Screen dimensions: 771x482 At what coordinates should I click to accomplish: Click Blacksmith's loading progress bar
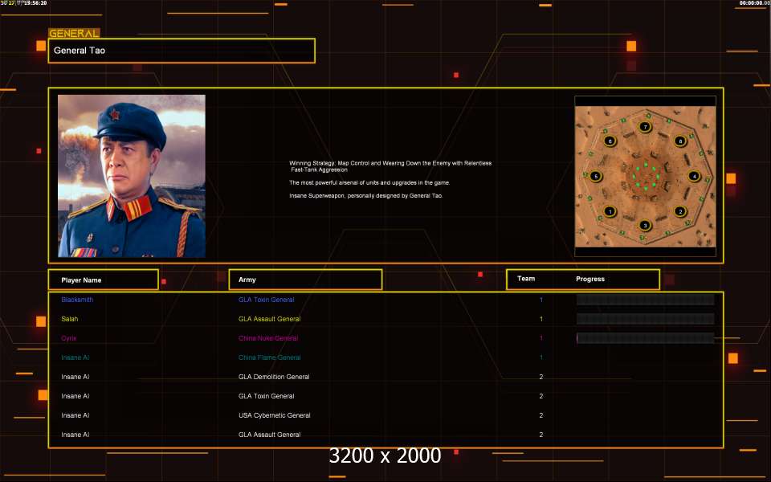point(646,300)
